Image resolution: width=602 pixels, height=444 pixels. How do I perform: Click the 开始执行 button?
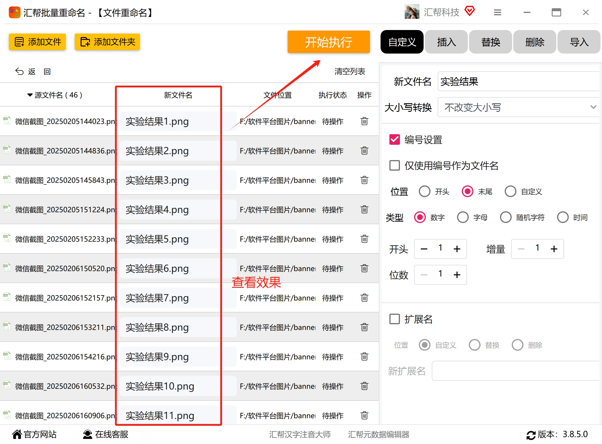point(328,42)
